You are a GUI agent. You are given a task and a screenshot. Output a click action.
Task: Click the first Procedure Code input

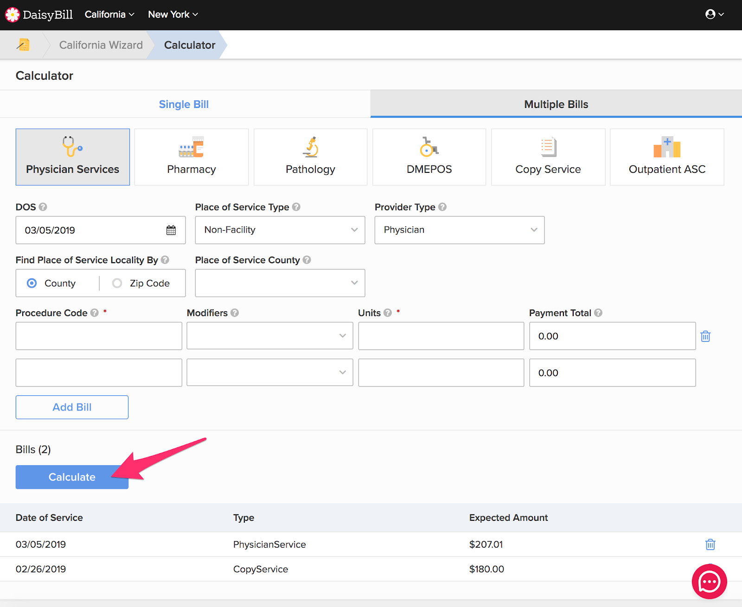[x=99, y=336]
